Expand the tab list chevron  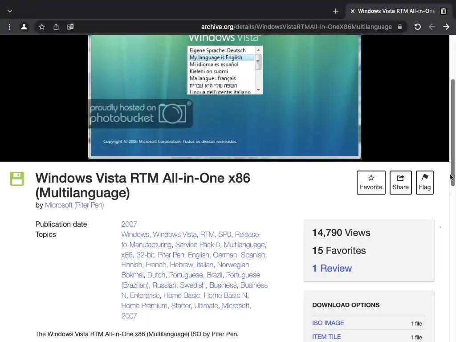pyautogui.click(x=10, y=11)
